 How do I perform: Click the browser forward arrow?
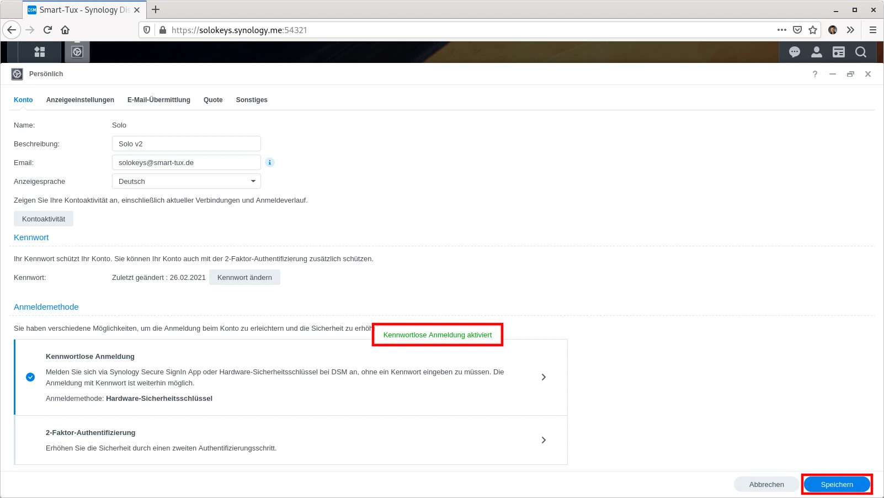point(30,30)
